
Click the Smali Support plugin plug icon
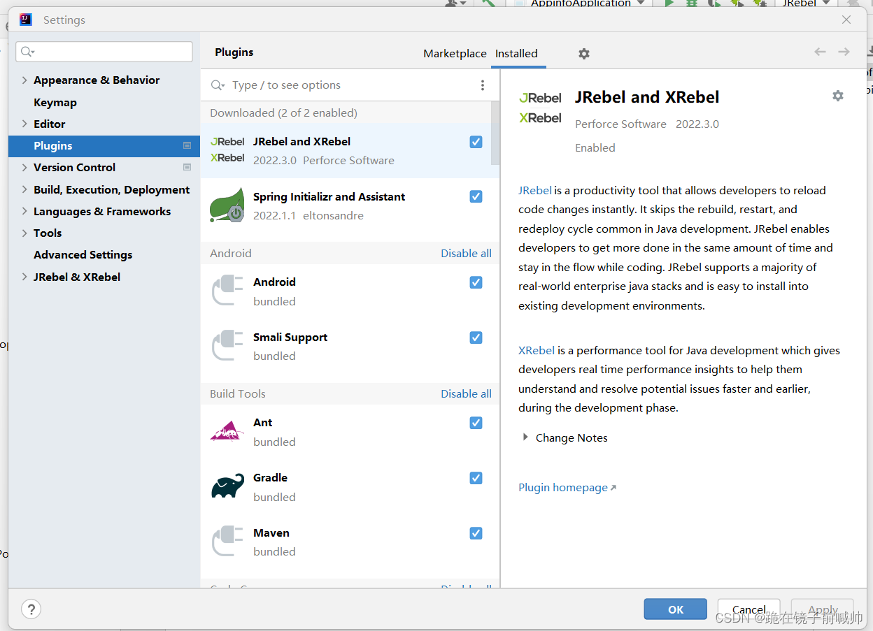point(227,346)
